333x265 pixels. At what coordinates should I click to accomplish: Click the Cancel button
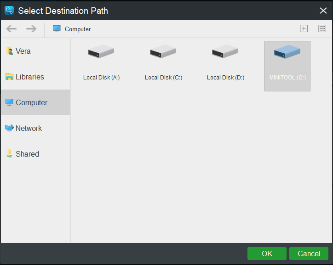tap(309, 254)
